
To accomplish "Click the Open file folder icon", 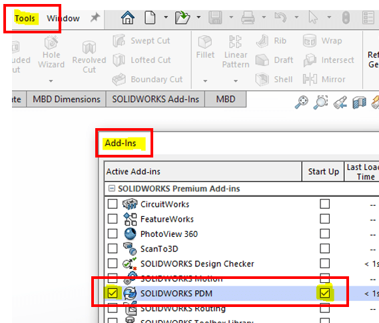I will (x=183, y=17).
